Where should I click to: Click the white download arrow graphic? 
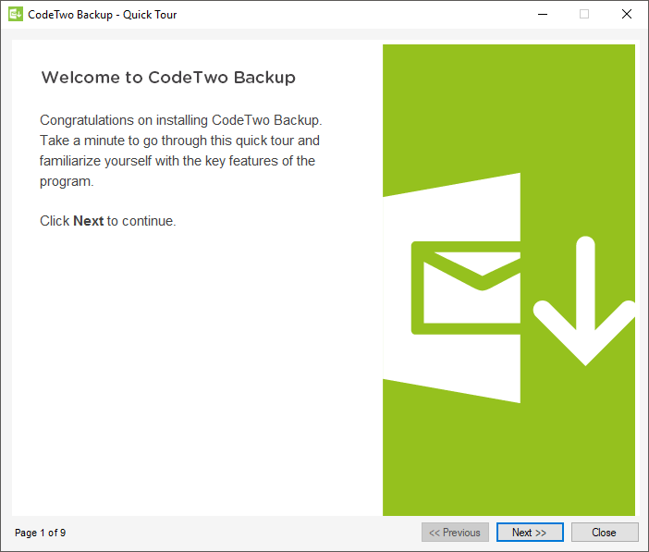(x=585, y=301)
